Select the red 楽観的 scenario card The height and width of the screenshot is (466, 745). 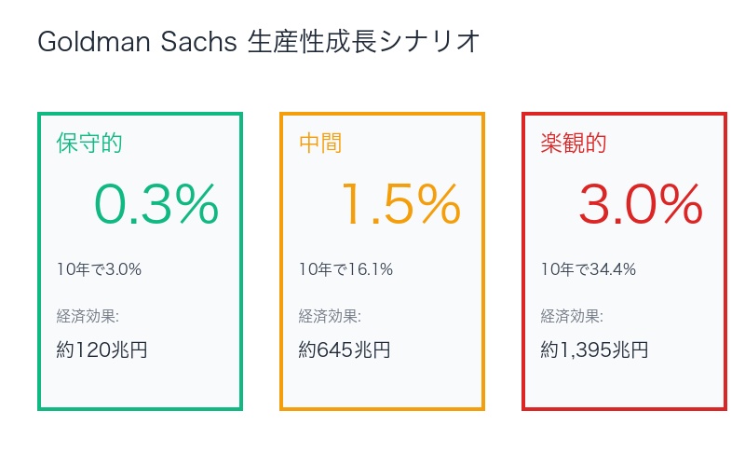pos(624,261)
